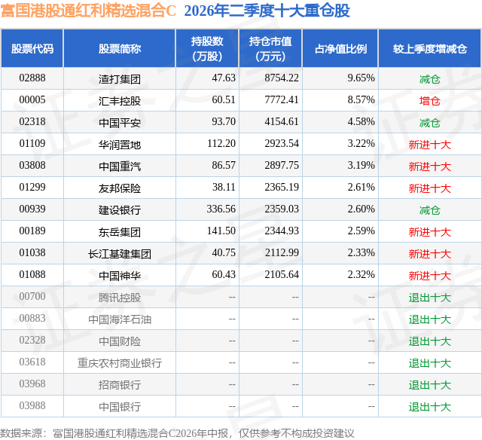Click the 东岳集团 stock name

120,231
